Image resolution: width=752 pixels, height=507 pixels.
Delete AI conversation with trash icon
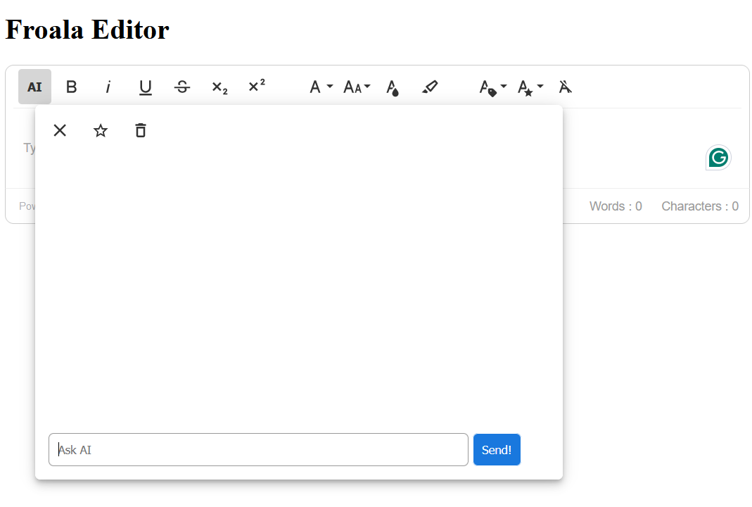(x=140, y=130)
